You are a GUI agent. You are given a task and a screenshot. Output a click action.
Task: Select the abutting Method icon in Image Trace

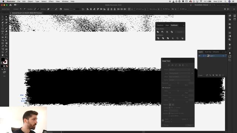[170, 105]
